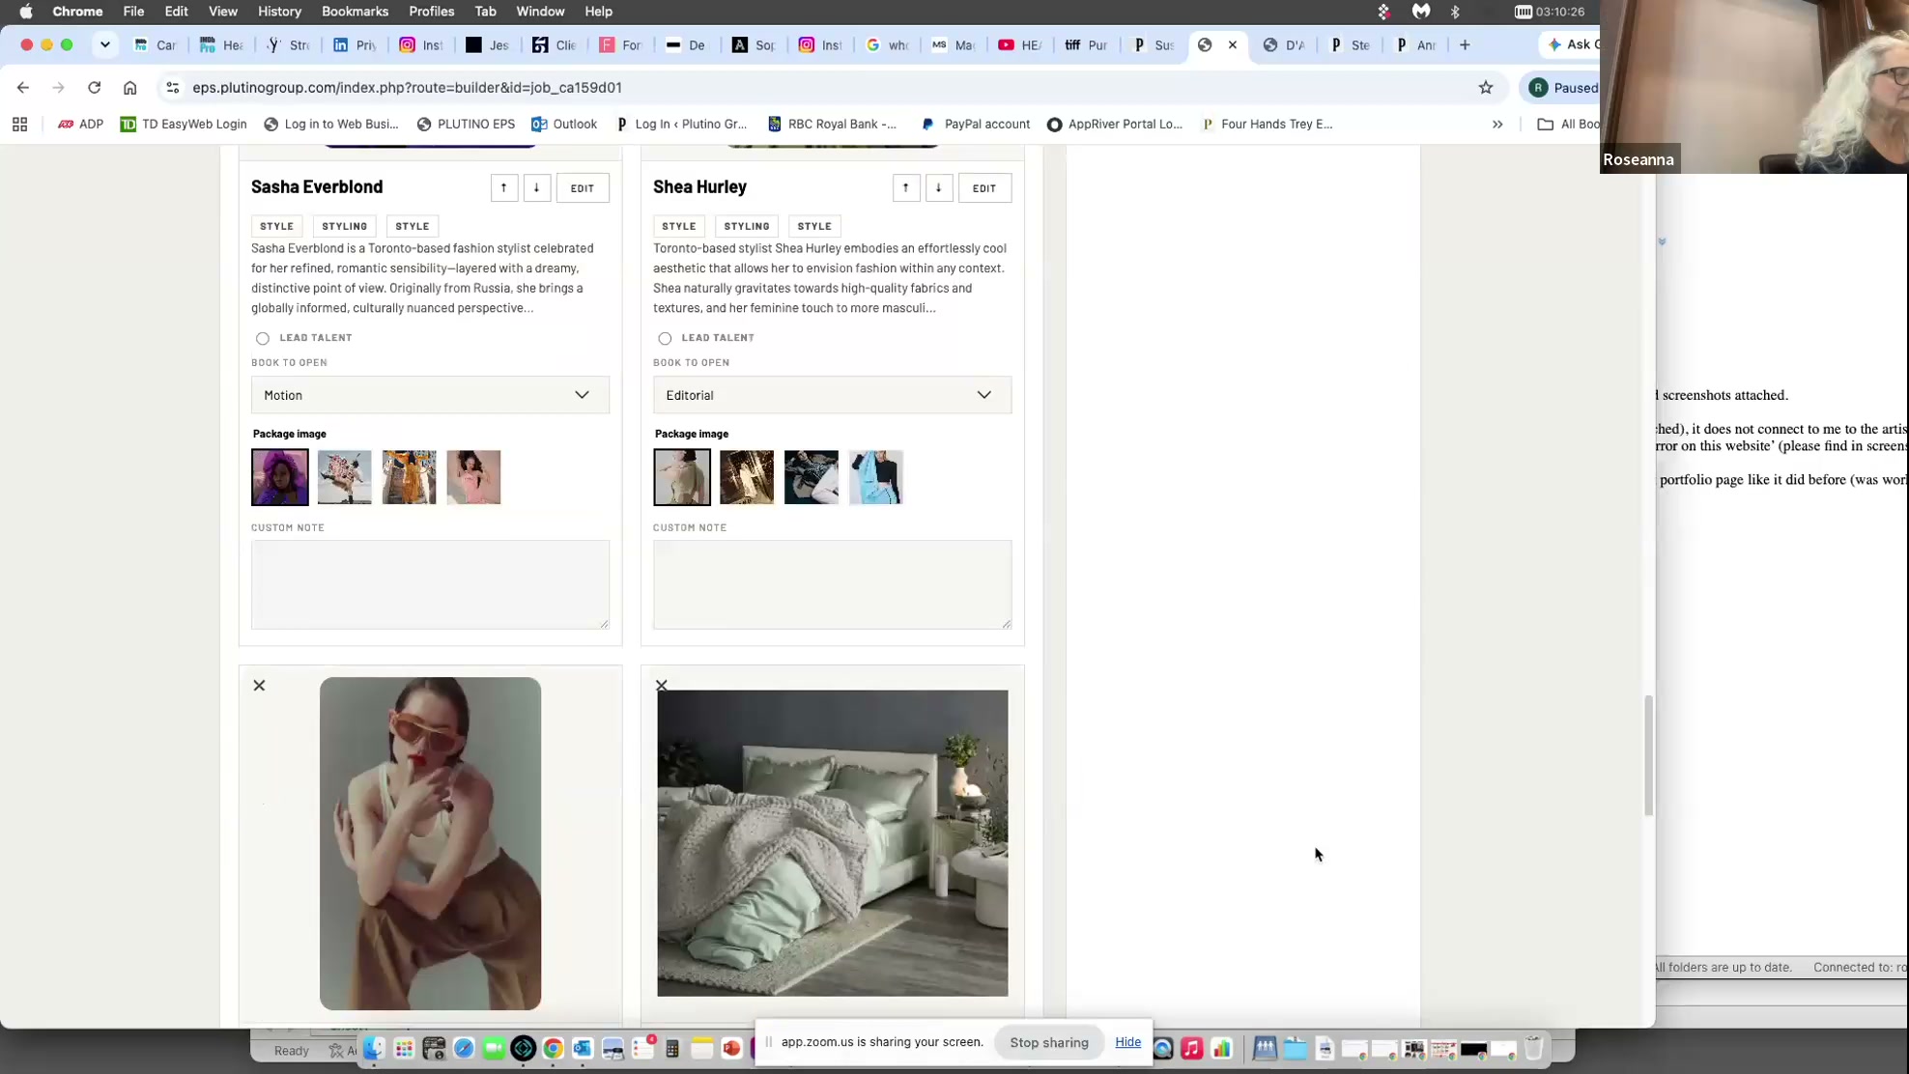
Task: Click the Paused profile button
Action: point(1561,87)
